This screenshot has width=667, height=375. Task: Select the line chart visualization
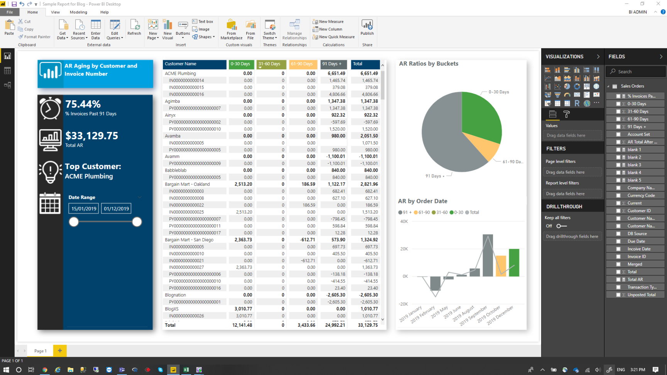point(548,78)
